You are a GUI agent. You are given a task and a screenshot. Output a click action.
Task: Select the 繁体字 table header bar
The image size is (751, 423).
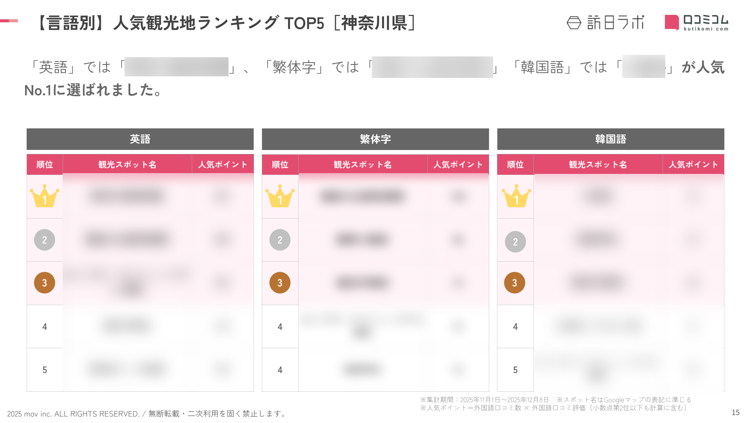pos(375,139)
